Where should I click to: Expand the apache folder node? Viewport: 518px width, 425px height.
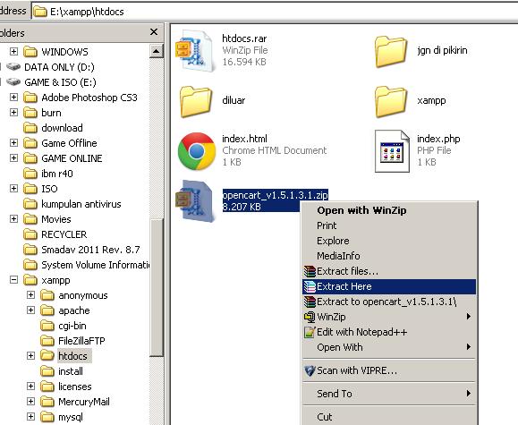[30, 310]
